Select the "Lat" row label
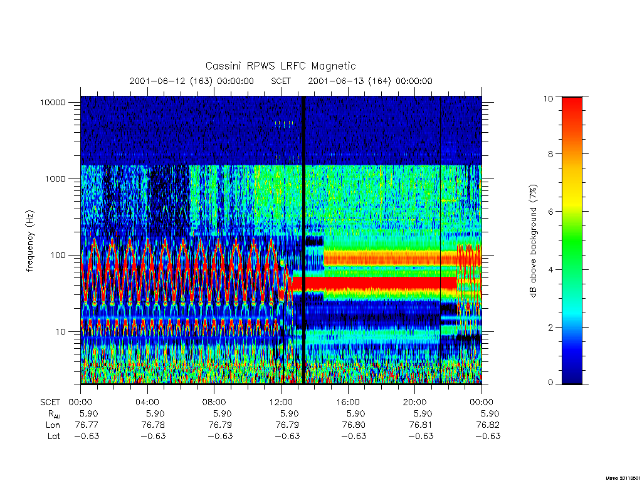This screenshot has height=481, width=642. coord(54,436)
